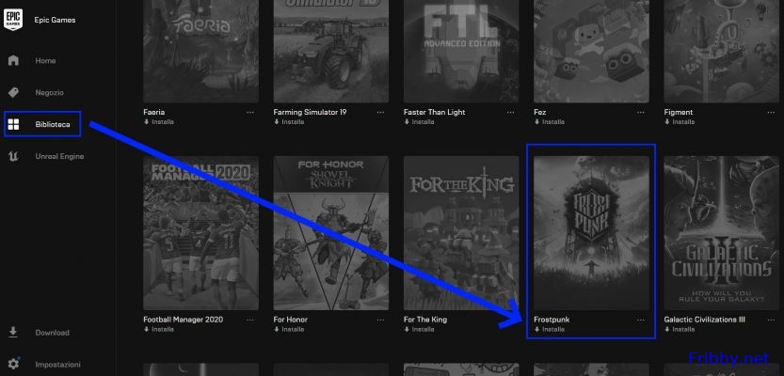Click the Impostazioni gear icon
784x376 pixels.
click(13, 364)
